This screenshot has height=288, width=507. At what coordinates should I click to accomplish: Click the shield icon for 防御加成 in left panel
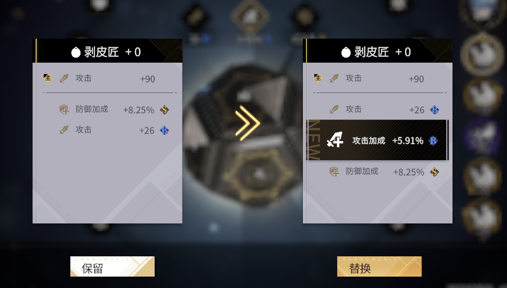tap(64, 110)
